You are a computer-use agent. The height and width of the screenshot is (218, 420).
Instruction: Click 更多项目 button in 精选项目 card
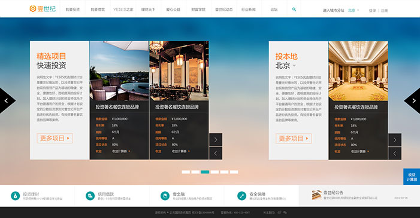click(x=55, y=138)
